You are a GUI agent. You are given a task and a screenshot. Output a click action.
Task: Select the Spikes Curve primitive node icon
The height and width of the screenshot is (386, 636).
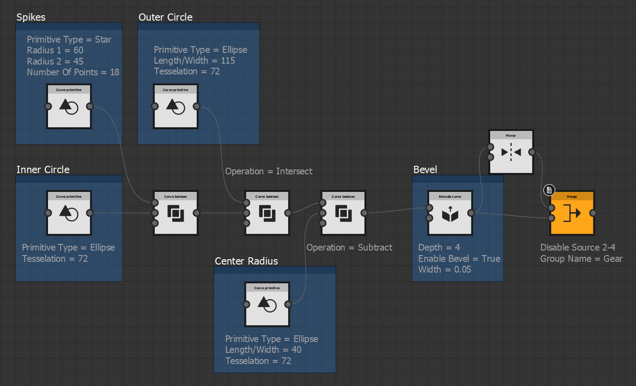[69, 106]
